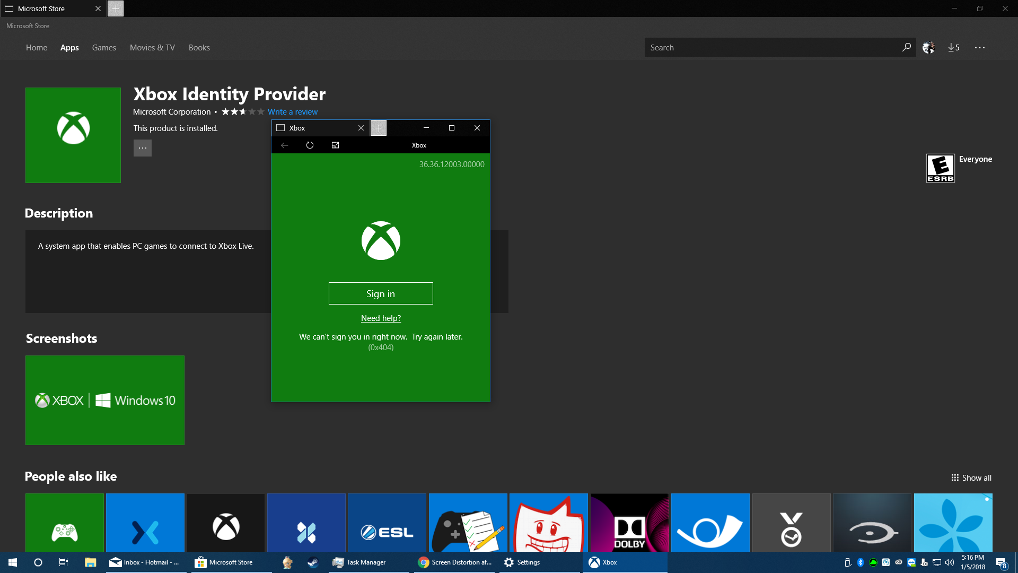Open new tab in Xbox window

379,128
